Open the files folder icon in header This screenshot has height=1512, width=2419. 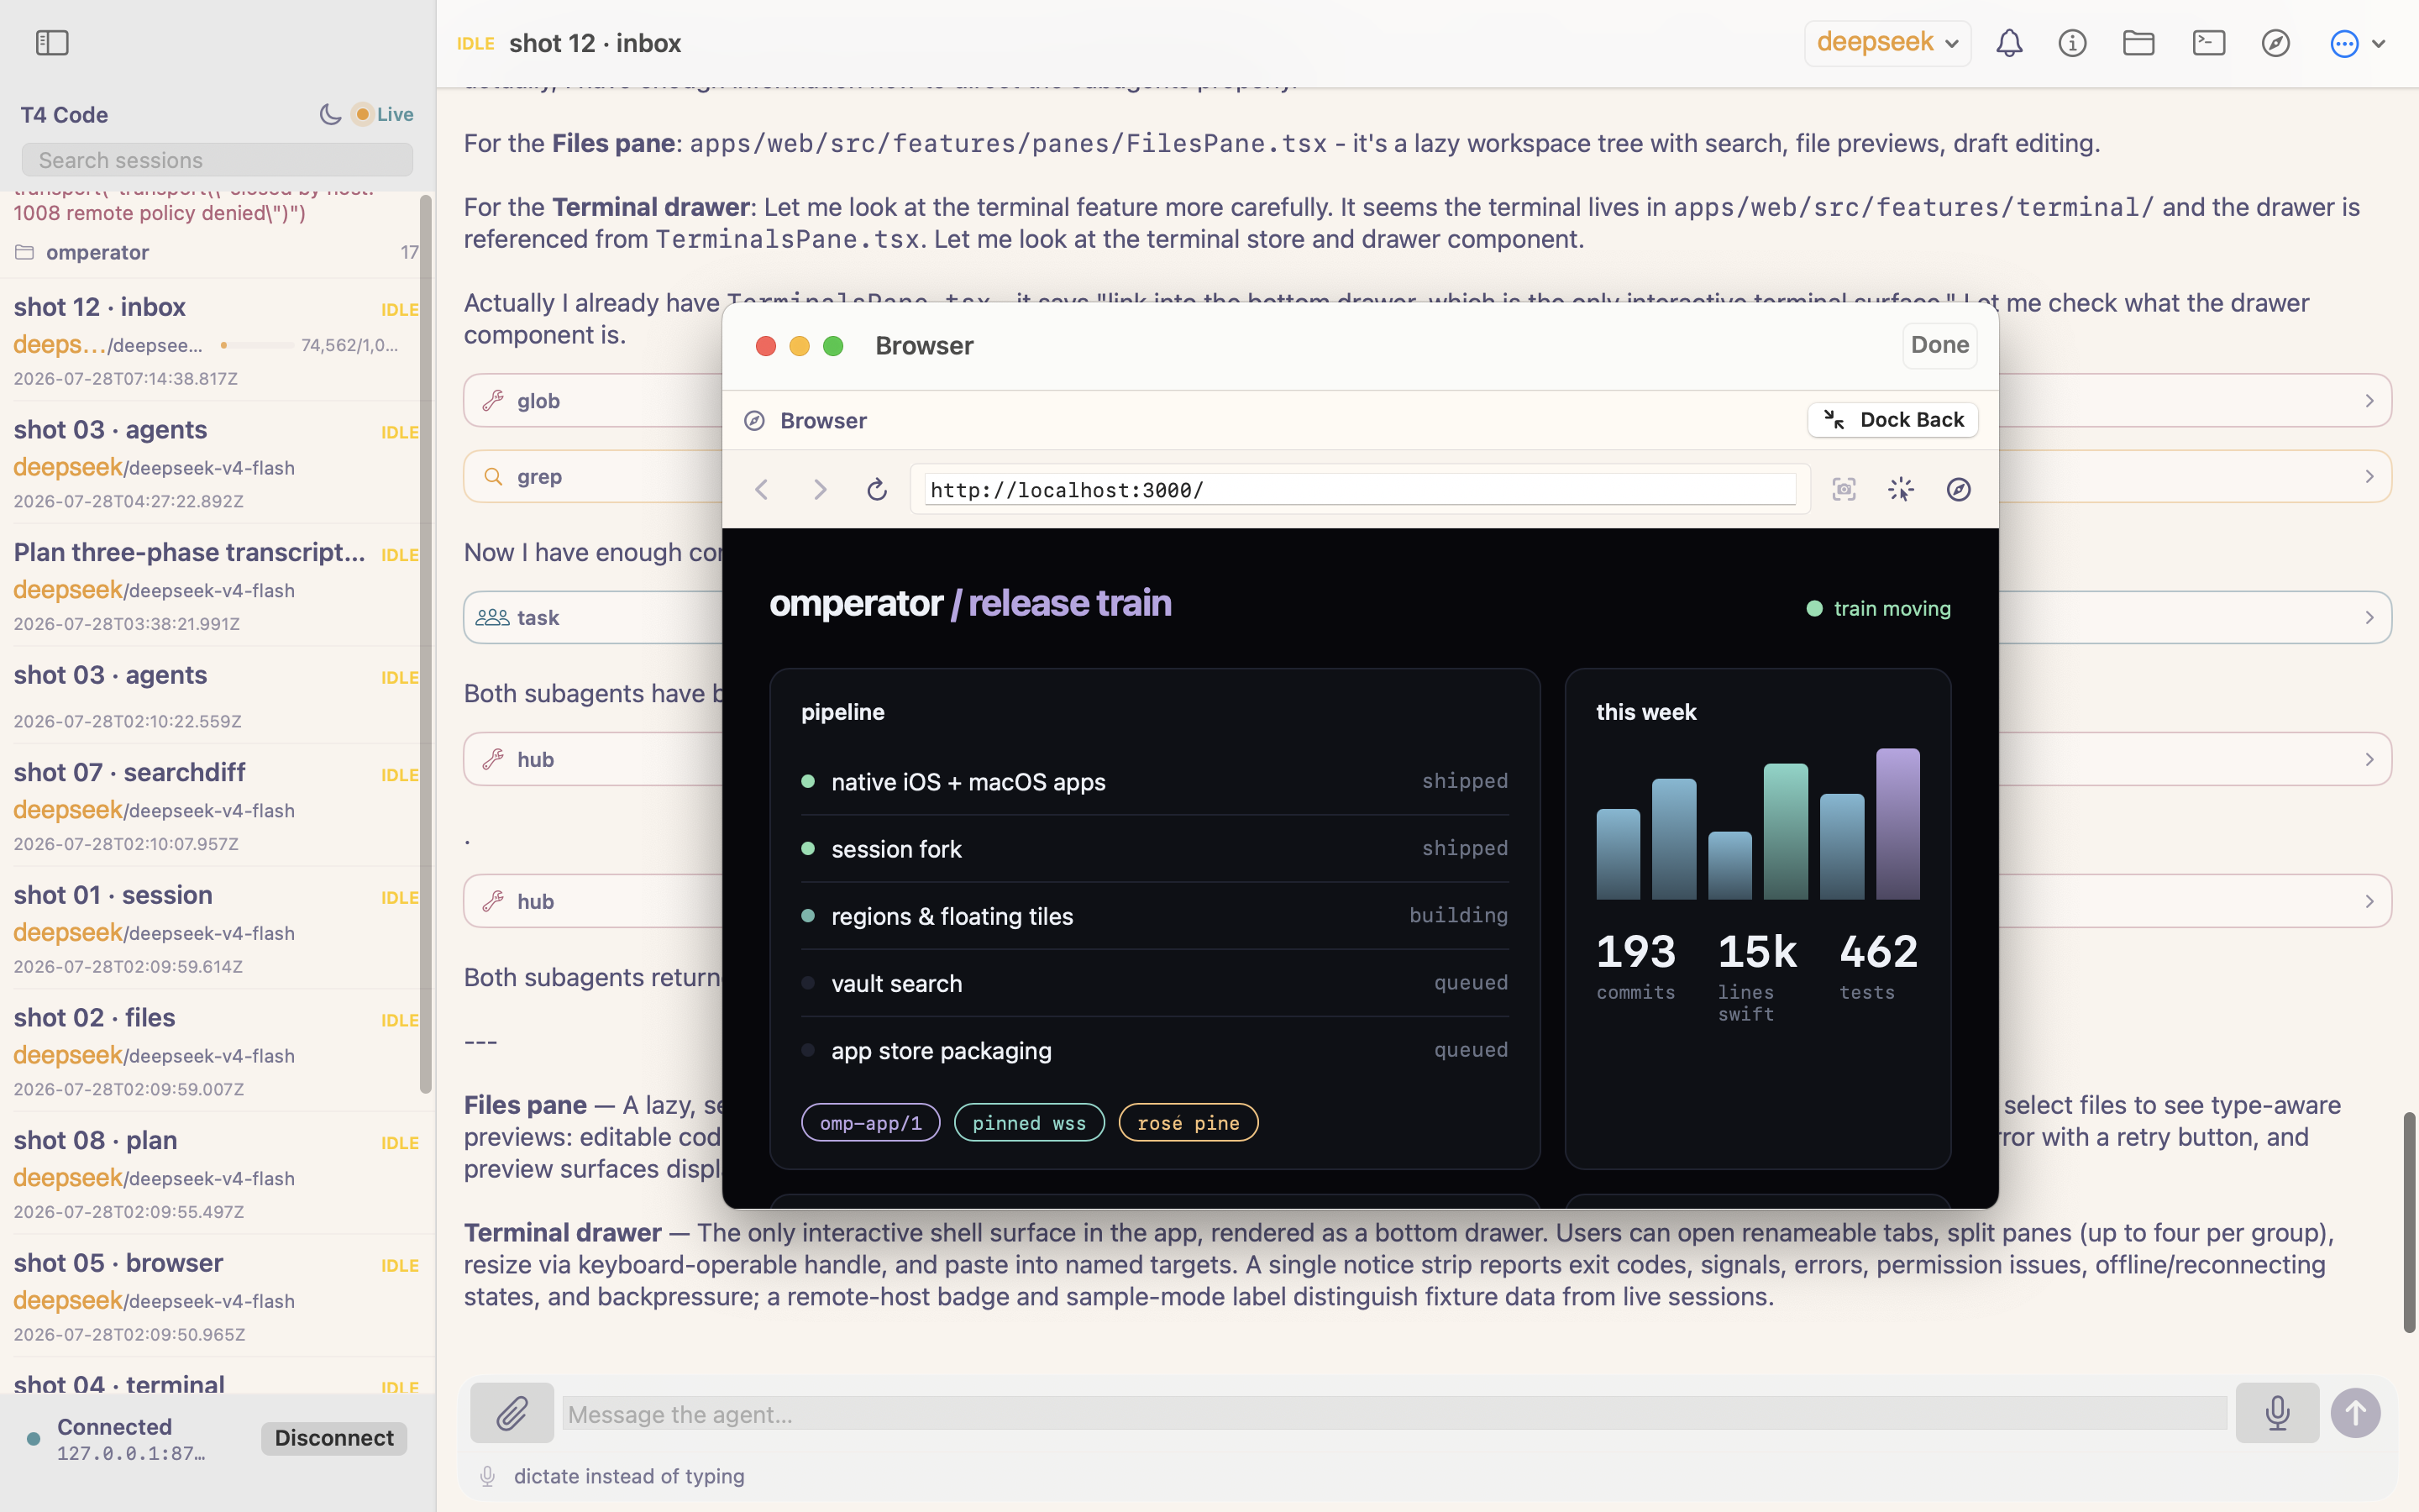point(2138,43)
